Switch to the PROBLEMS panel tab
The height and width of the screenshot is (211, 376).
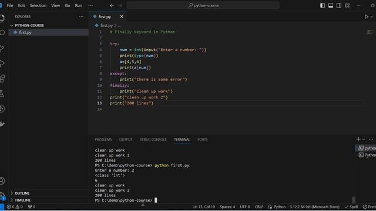click(103, 139)
